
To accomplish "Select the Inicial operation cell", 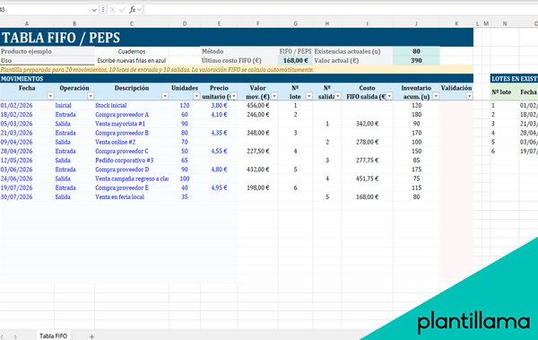I will [x=74, y=106].
